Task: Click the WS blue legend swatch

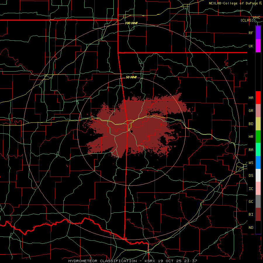Action: point(258,162)
